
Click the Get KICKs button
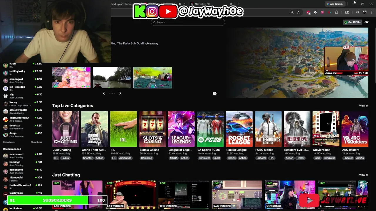coord(352,22)
